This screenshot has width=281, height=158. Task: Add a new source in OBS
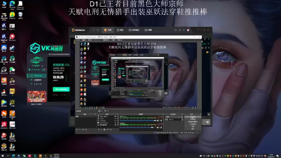[99, 130]
